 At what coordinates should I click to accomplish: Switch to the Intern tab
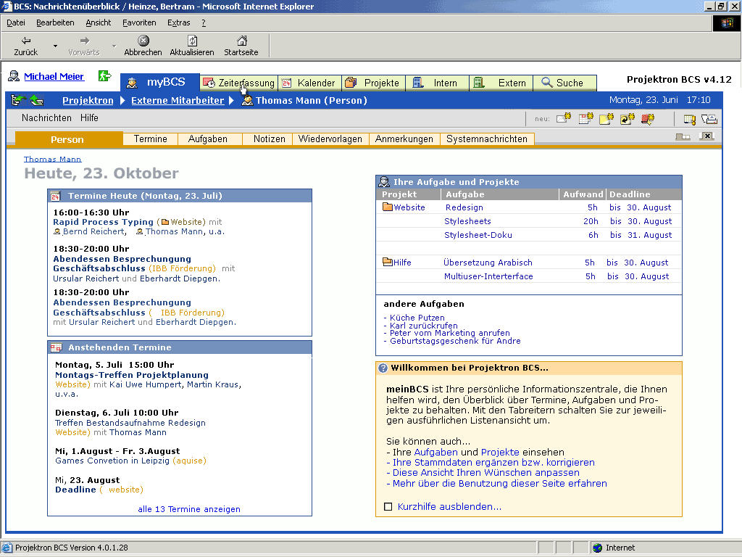tap(438, 83)
